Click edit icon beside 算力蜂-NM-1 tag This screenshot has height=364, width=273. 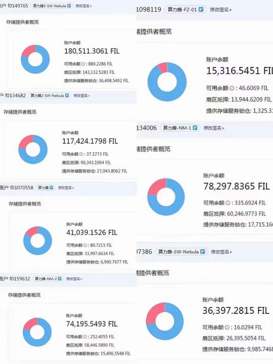click(x=195, y=128)
